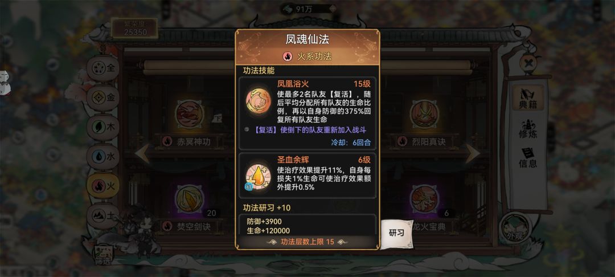Image resolution: width=615 pixels, height=277 pixels.
Task: Select the 火 fire element filter
Action: 102,186
